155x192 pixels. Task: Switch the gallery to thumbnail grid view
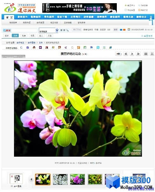pyautogui.click(x=146, y=54)
